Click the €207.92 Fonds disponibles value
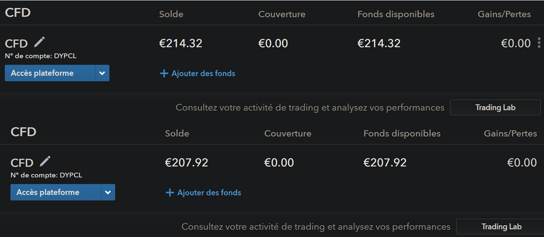 coord(385,163)
